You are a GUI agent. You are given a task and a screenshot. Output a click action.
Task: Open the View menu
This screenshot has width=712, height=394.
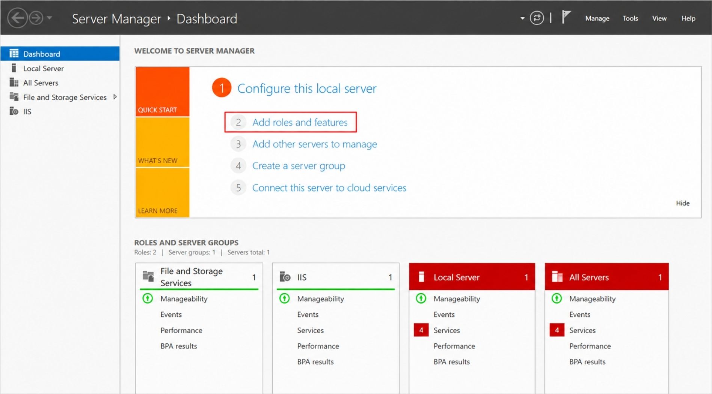point(659,18)
